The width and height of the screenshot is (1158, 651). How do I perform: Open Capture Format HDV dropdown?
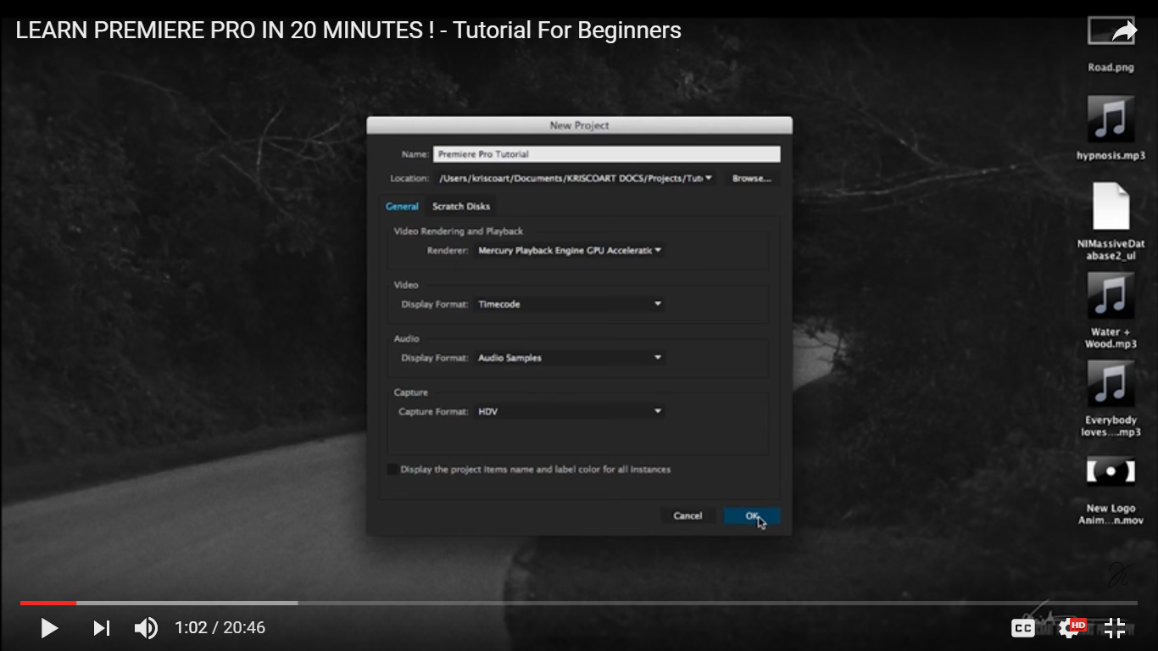click(570, 411)
